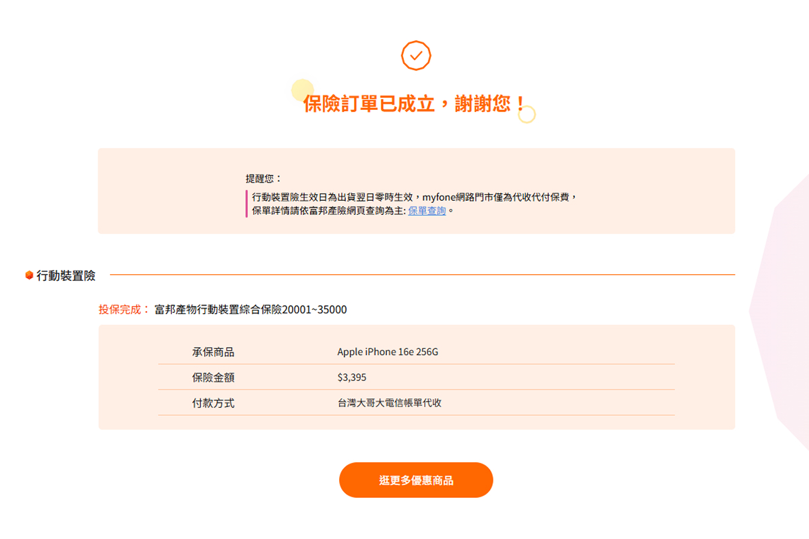Select plan name 富邦產物行動裝置綜合保險20001~35000
Viewport: 809px width, 539px height.
click(x=251, y=310)
